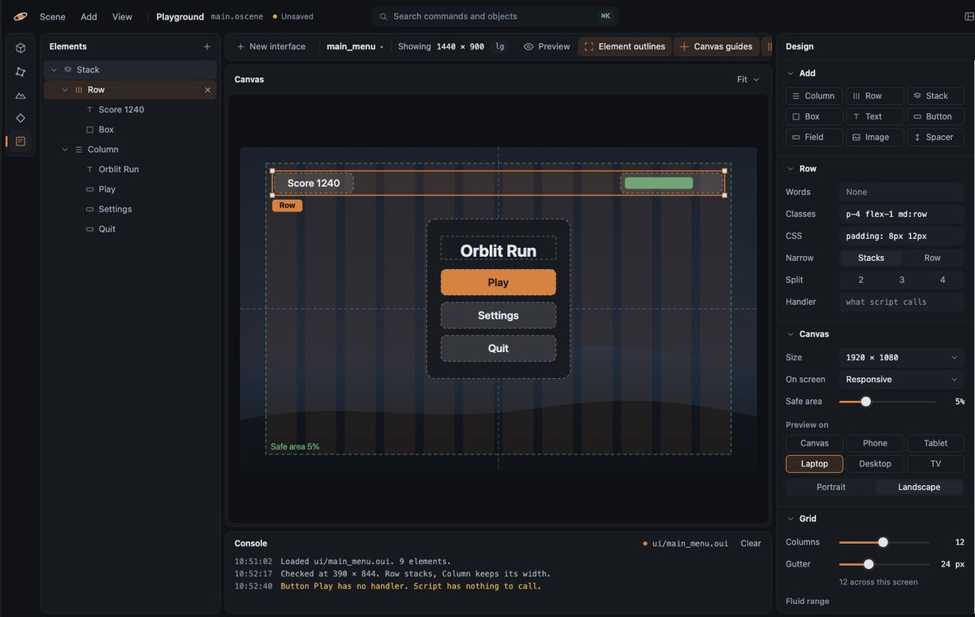Add a Spacer element

point(935,137)
